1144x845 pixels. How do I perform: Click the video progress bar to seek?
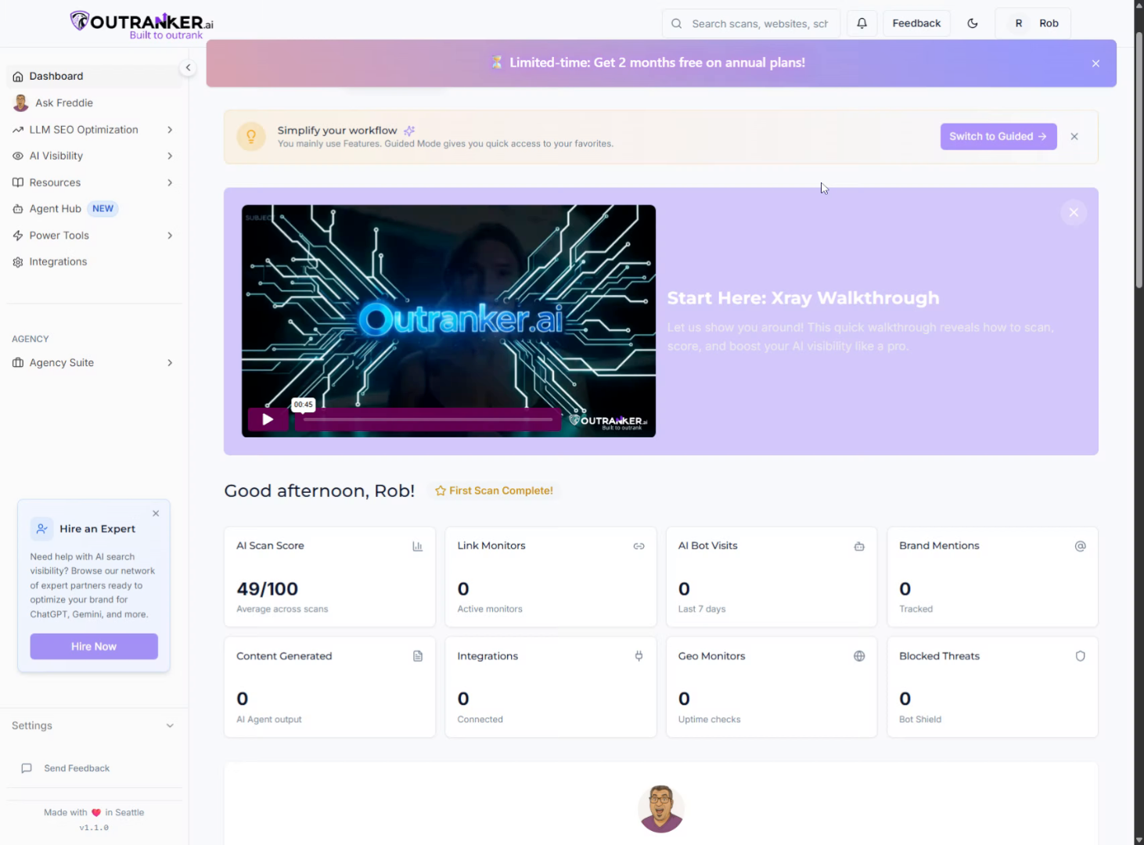[x=428, y=419]
